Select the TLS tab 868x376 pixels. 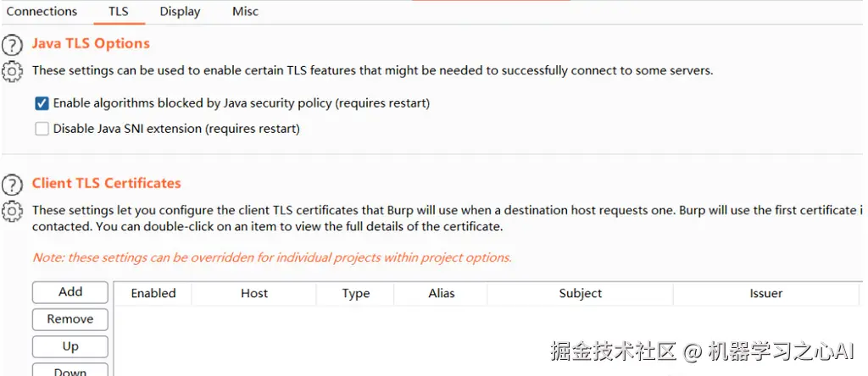(118, 12)
